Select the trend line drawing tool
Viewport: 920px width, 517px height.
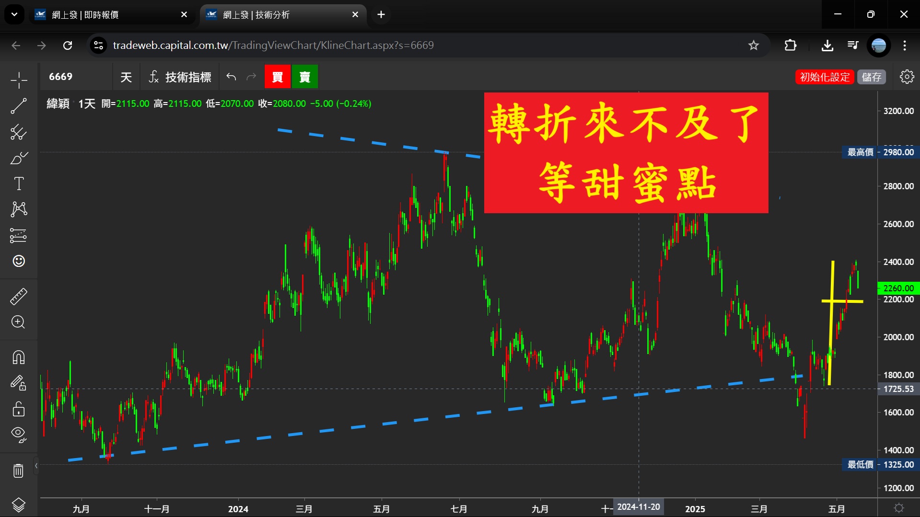pos(19,106)
